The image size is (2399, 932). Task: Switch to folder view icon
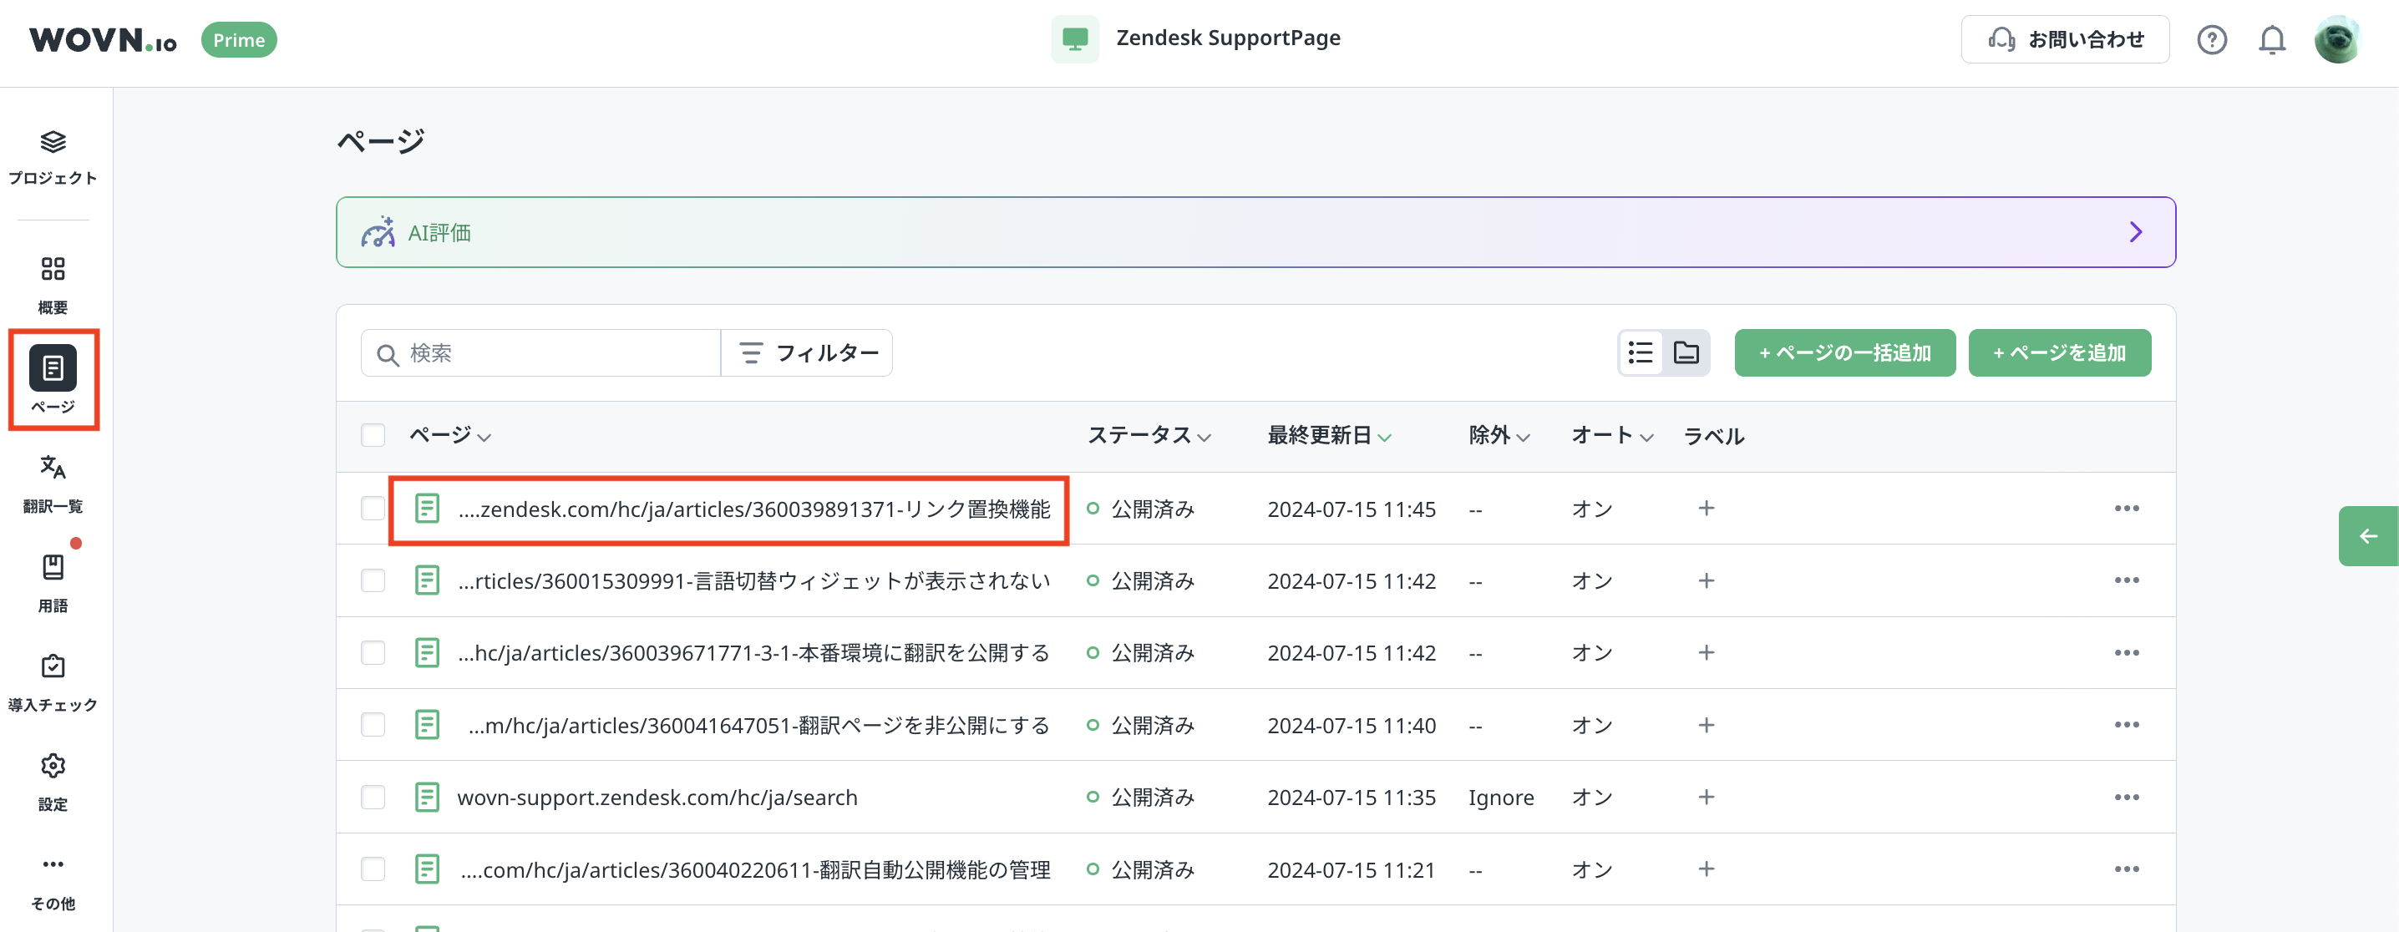coord(1686,353)
